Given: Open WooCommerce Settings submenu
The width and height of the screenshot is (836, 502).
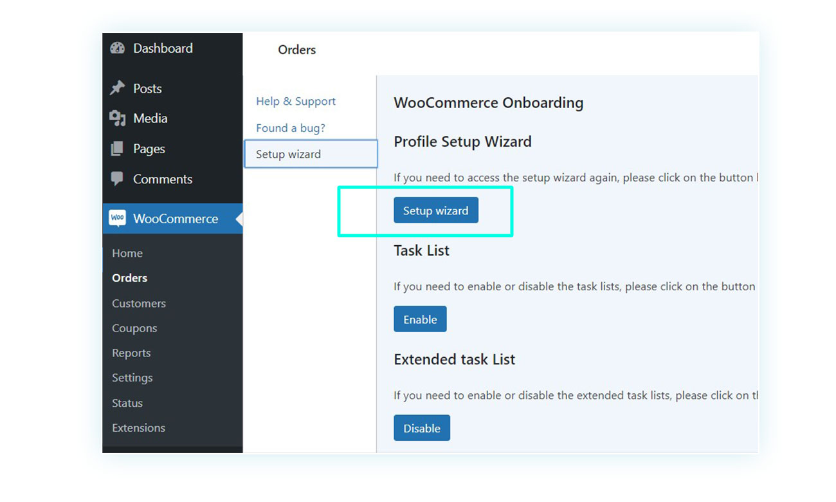Looking at the screenshot, I should click(x=132, y=378).
